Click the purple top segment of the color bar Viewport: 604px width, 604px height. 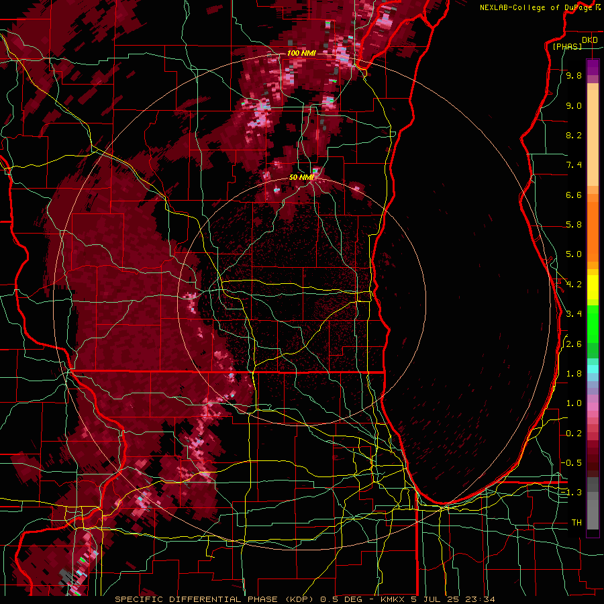click(x=593, y=67)
